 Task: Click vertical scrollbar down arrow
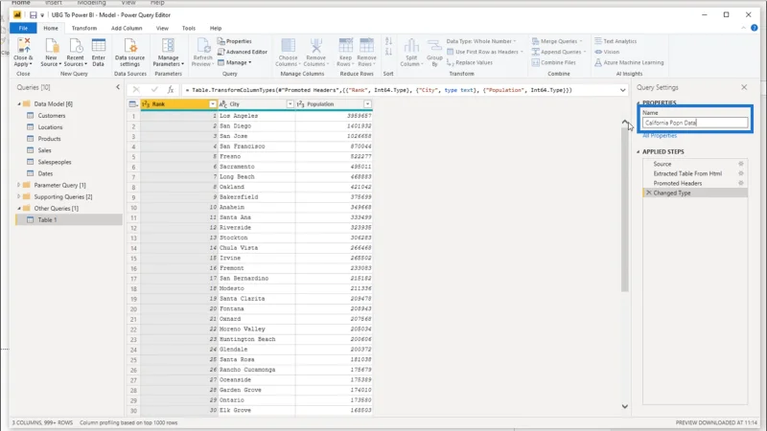coord(625,406)
